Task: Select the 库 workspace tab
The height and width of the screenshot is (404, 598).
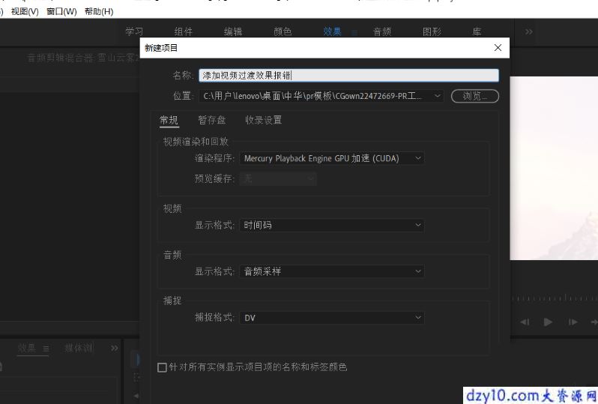Action: [x=477, y=31]
